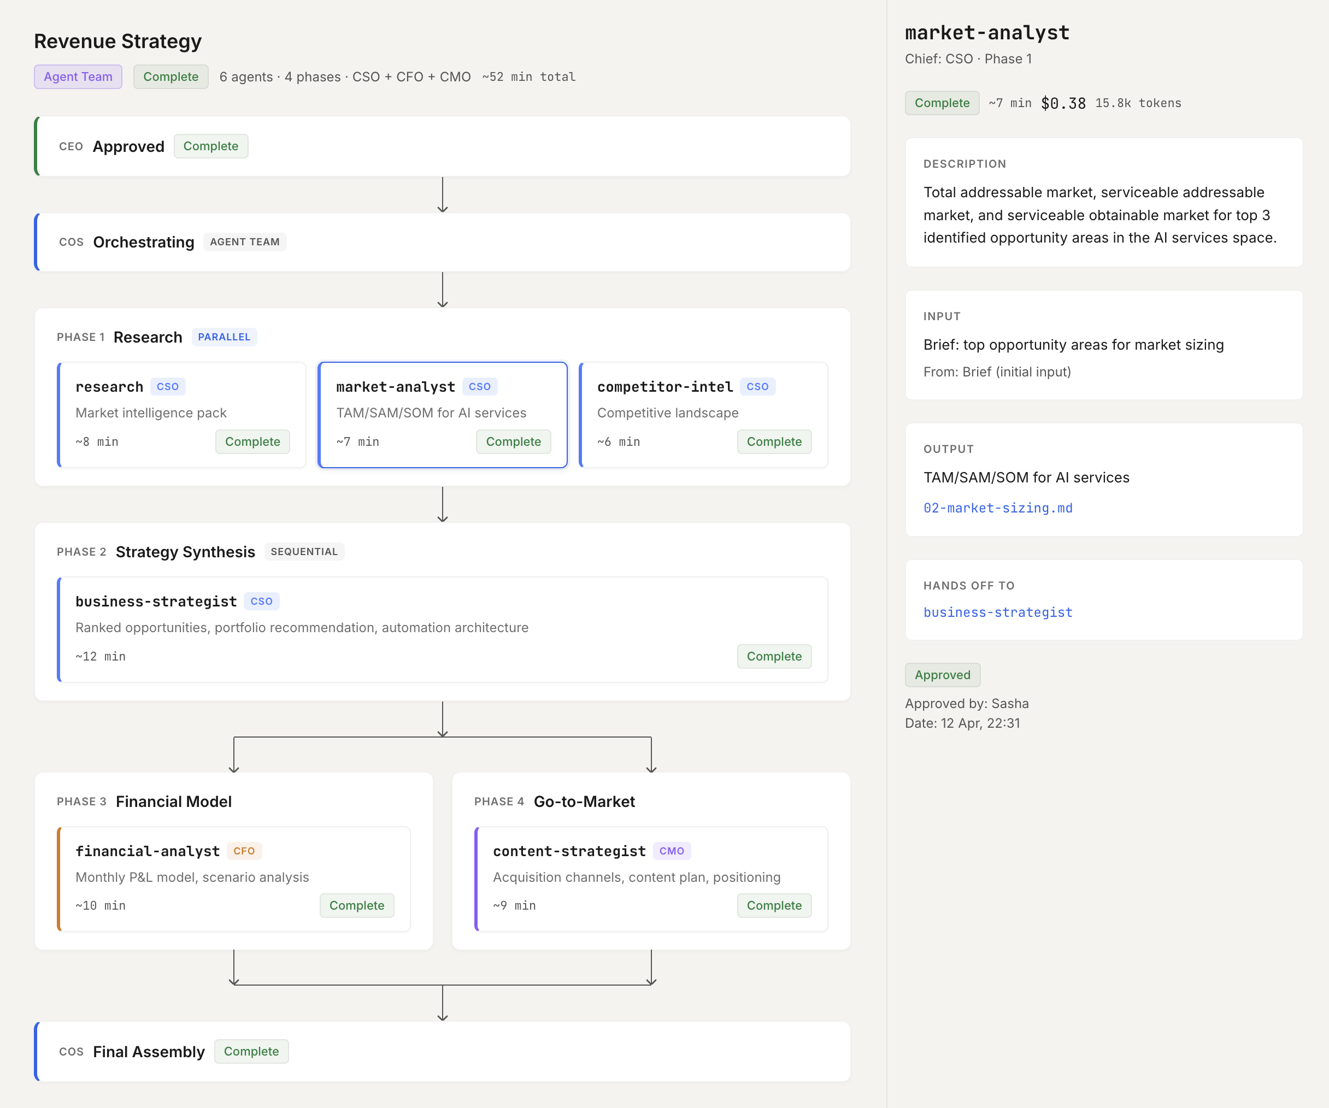Follow the business-strategist hand-off link

998,612
